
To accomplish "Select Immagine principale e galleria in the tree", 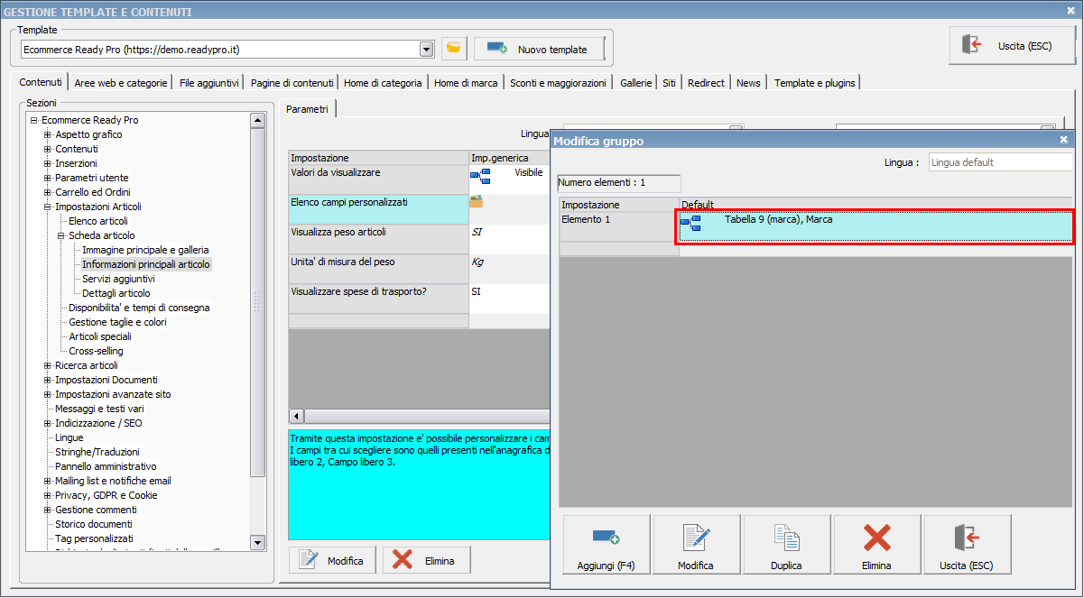I will pyautogui.click(x=145, y=250).
